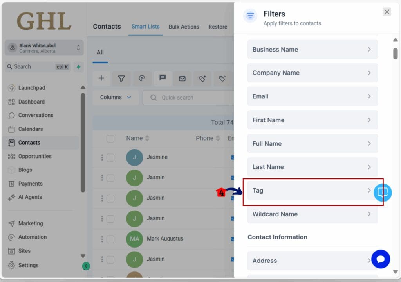Toggle the select-all contacts checkbox
This screenshot has height=282, width=401.
pyautogui.click(x=110, y=138)
